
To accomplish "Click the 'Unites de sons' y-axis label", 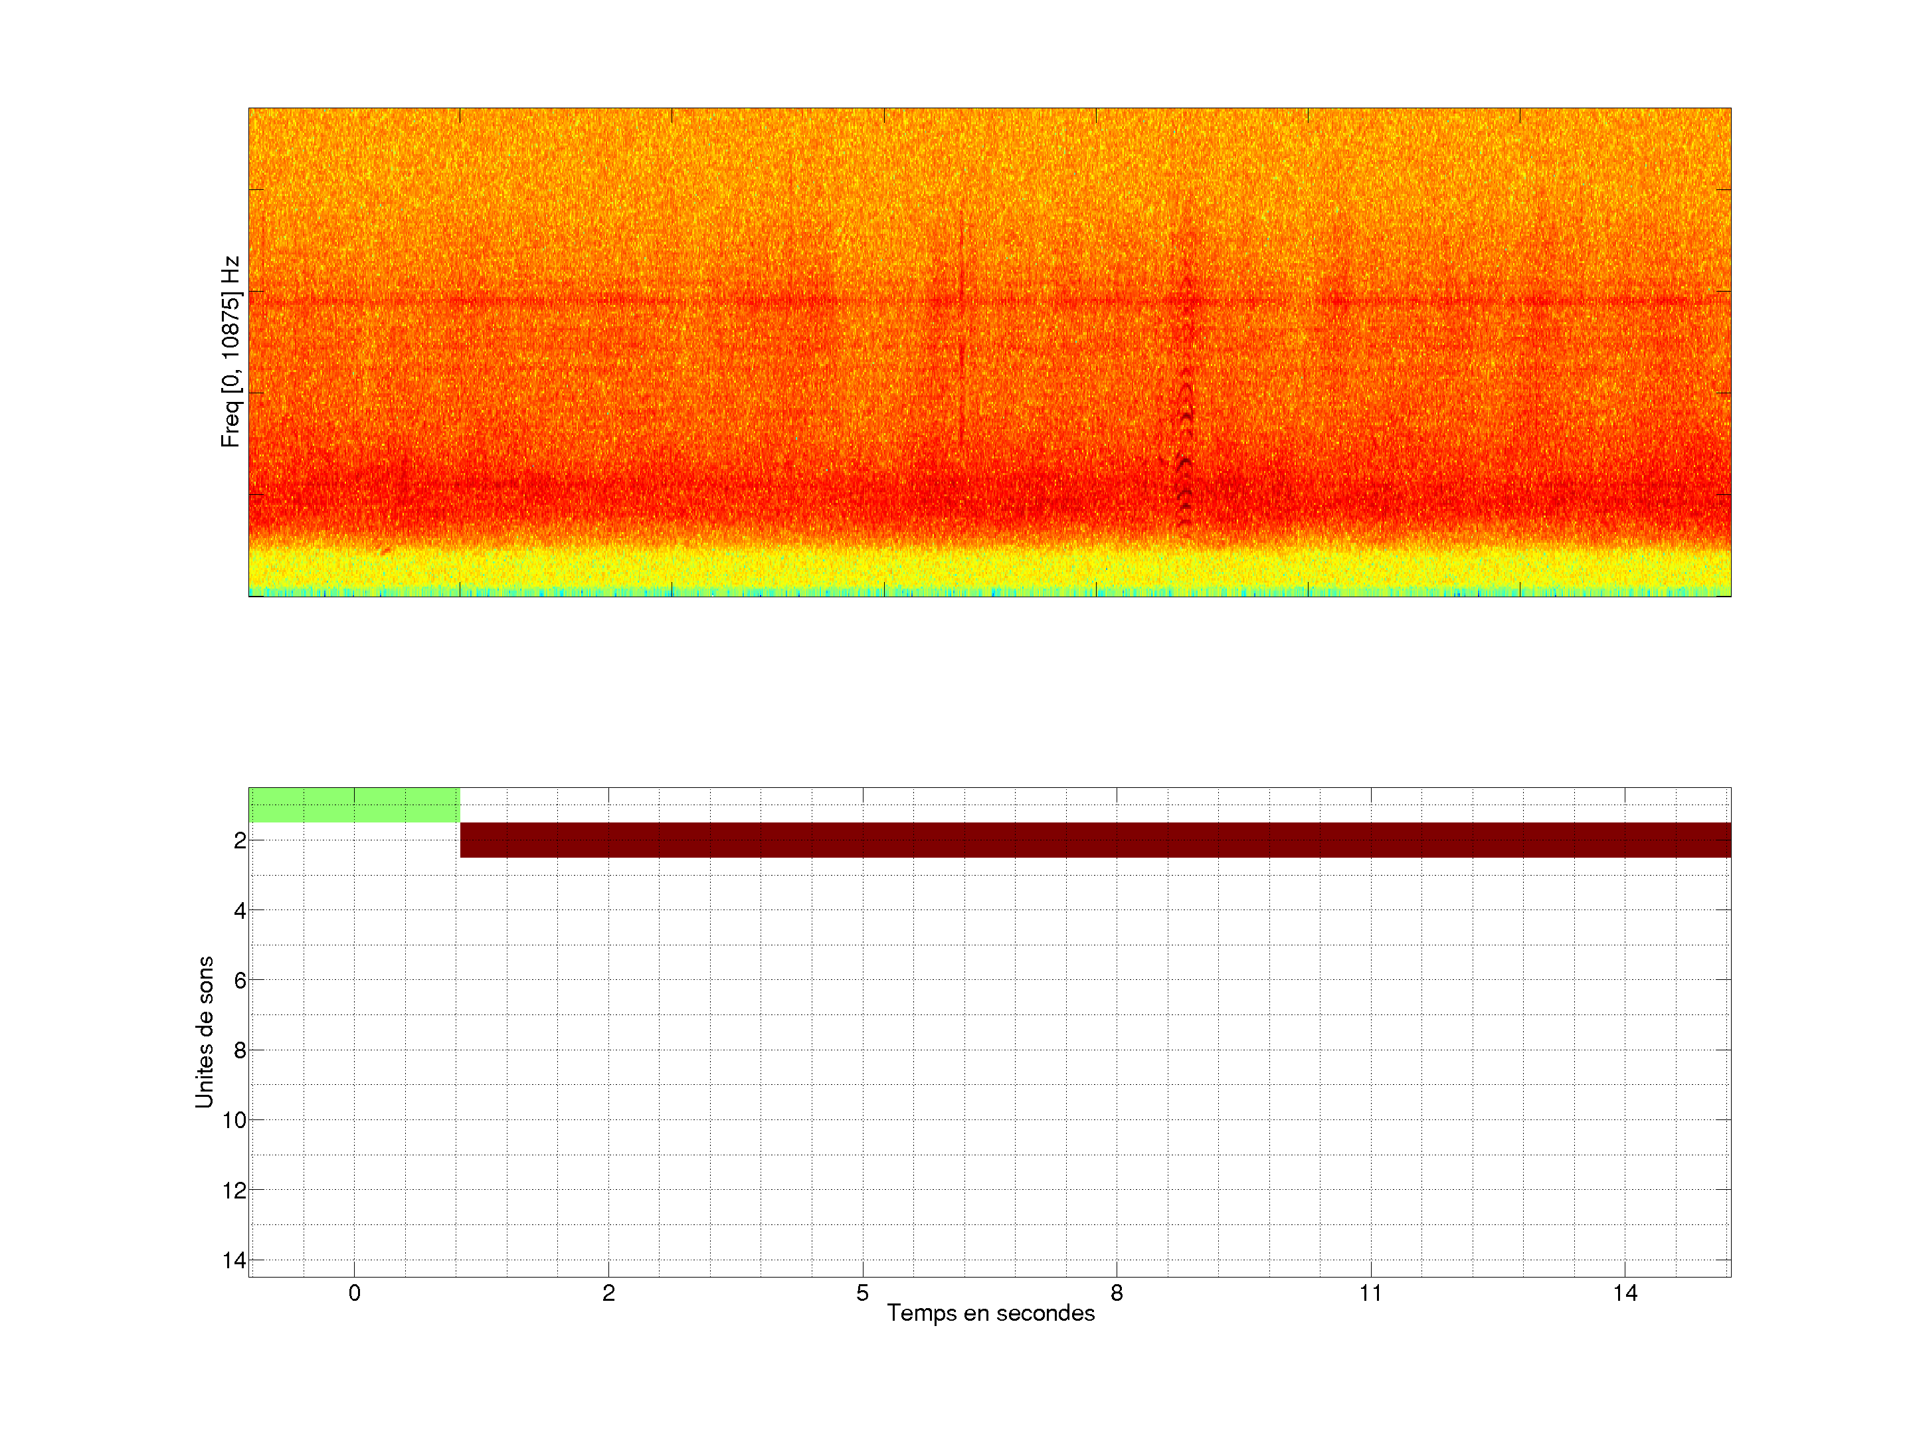I will pos(204,1032).
